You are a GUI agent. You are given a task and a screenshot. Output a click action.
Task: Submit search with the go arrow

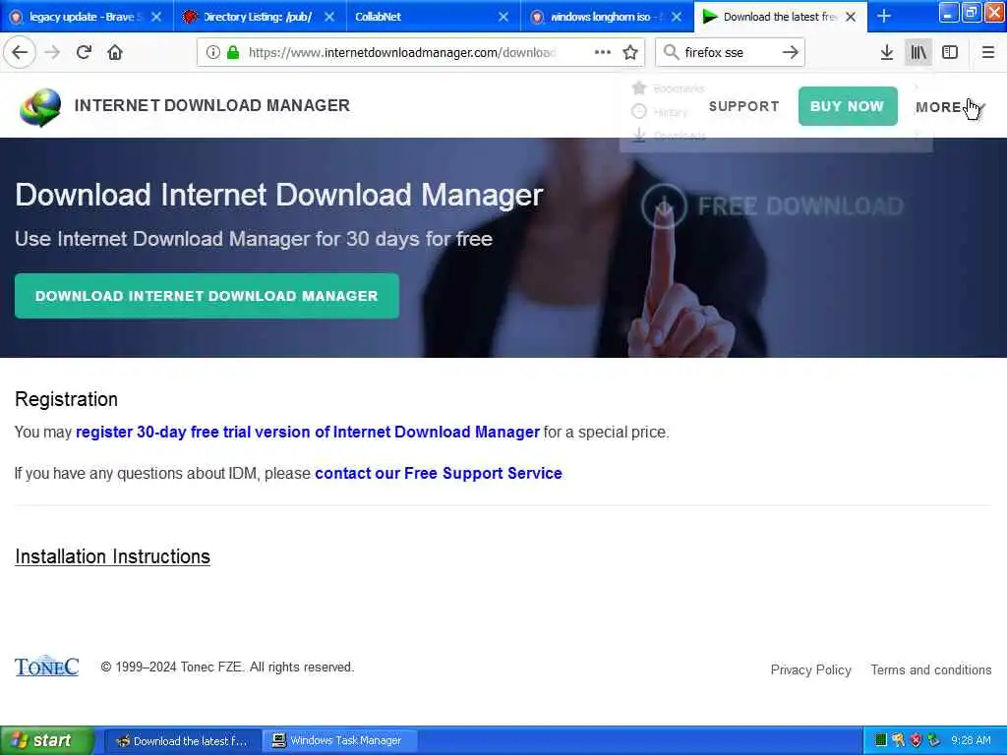pyautogui.click(x=791, y=53)
